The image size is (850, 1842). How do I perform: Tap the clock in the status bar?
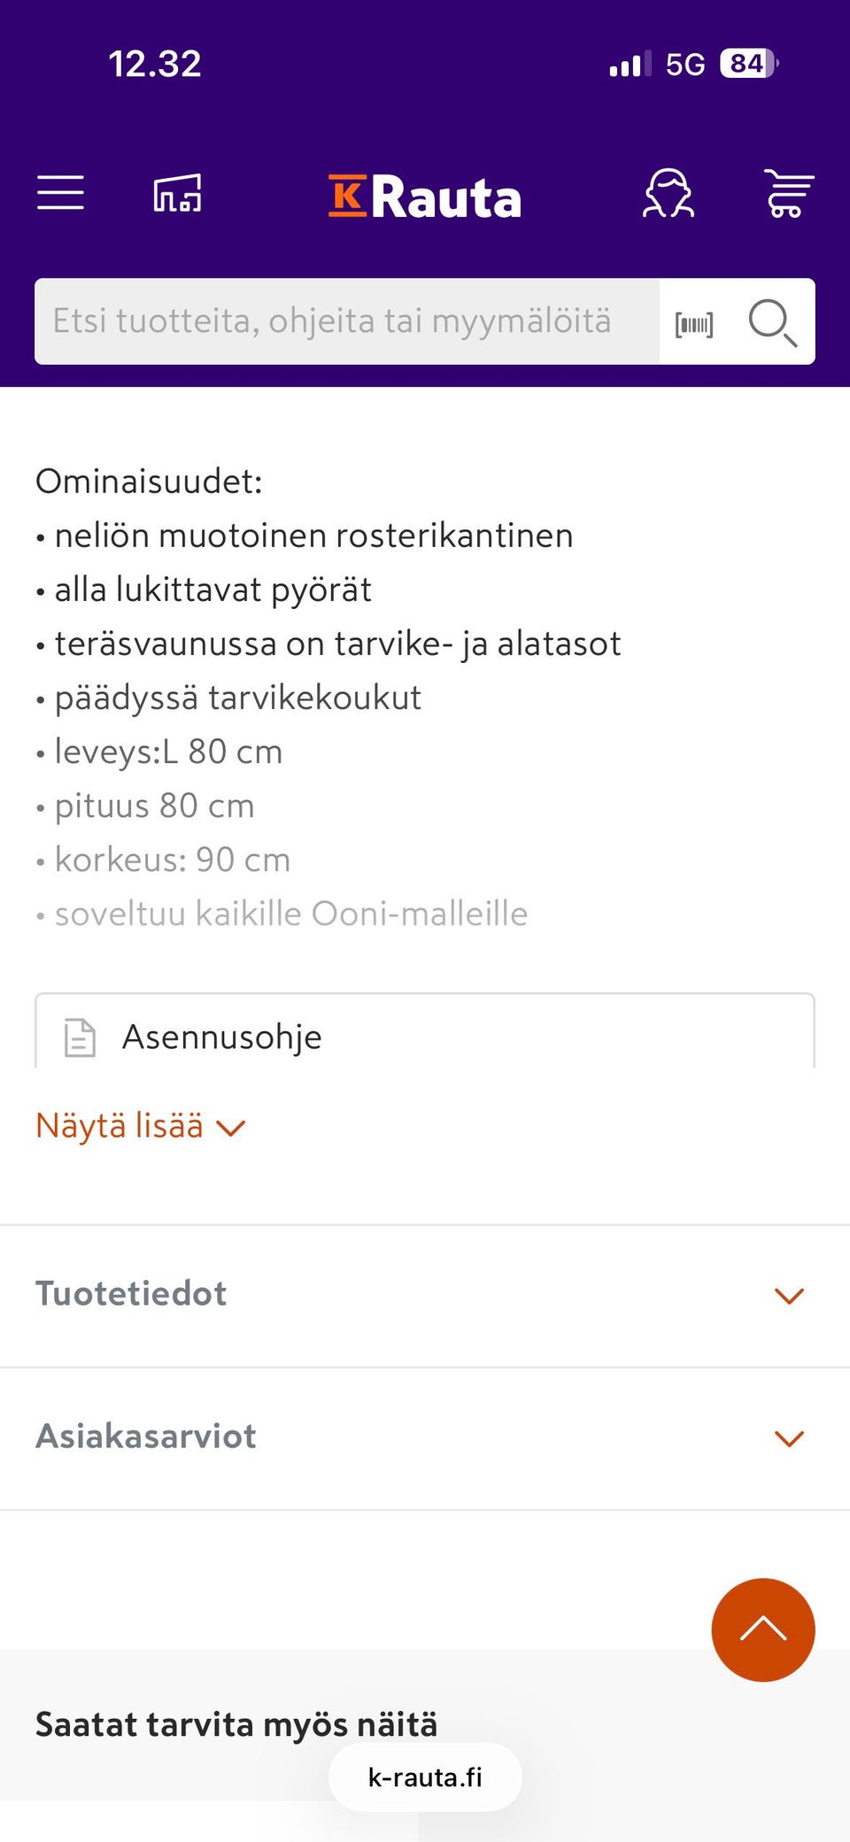[155, 62]
